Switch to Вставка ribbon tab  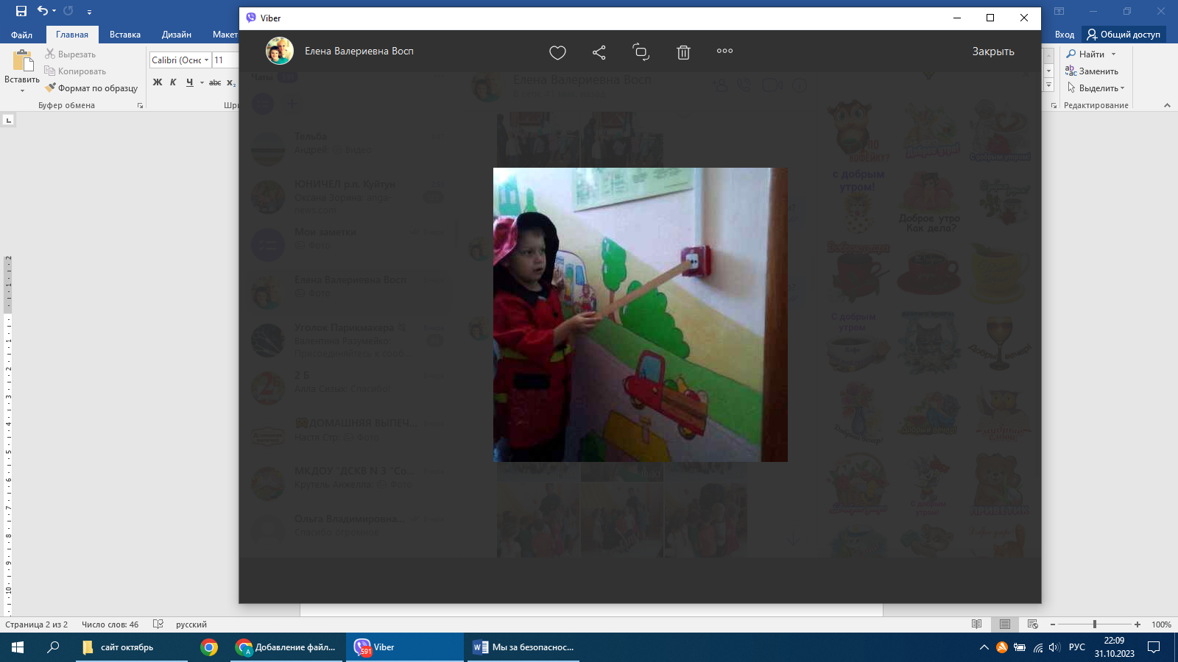[x=125, y=35]
